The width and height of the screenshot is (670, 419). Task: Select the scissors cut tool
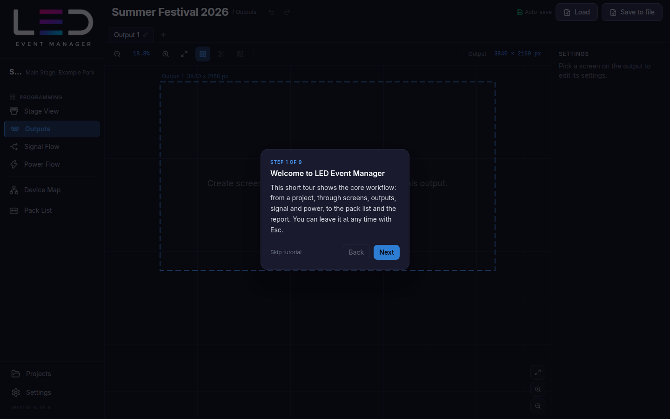[x=221, y=54]
